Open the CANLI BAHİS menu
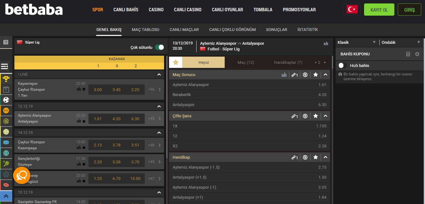Viewport: 425px width, 204px height. [x=126, y=10]
